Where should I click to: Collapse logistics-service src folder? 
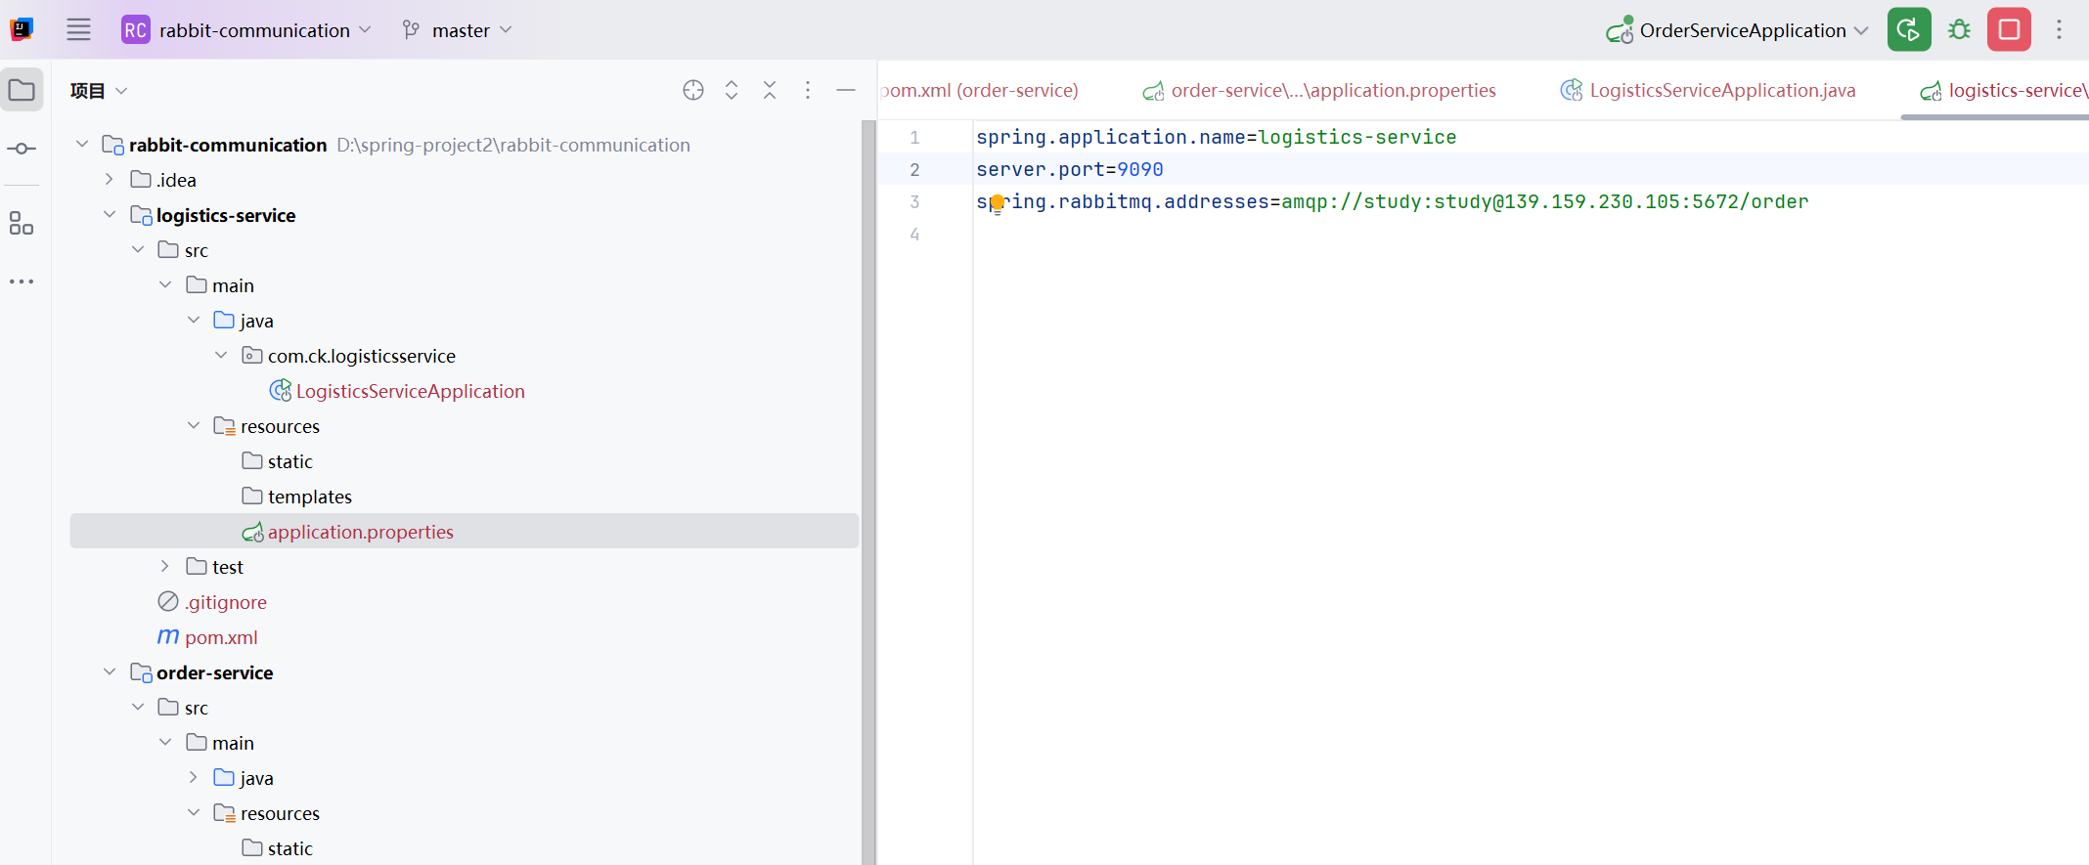[x=138, y=250]
